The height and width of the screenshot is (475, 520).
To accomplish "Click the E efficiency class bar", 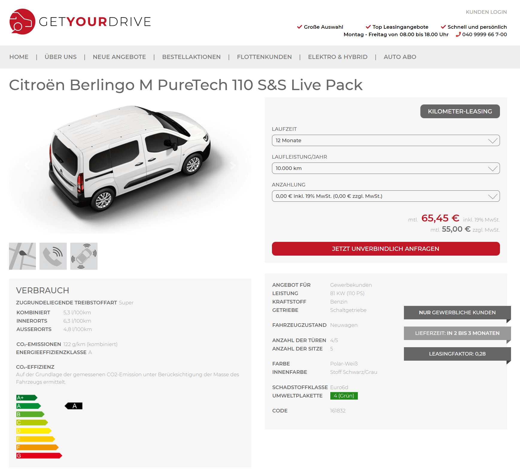I will click(x=36, y=439).
